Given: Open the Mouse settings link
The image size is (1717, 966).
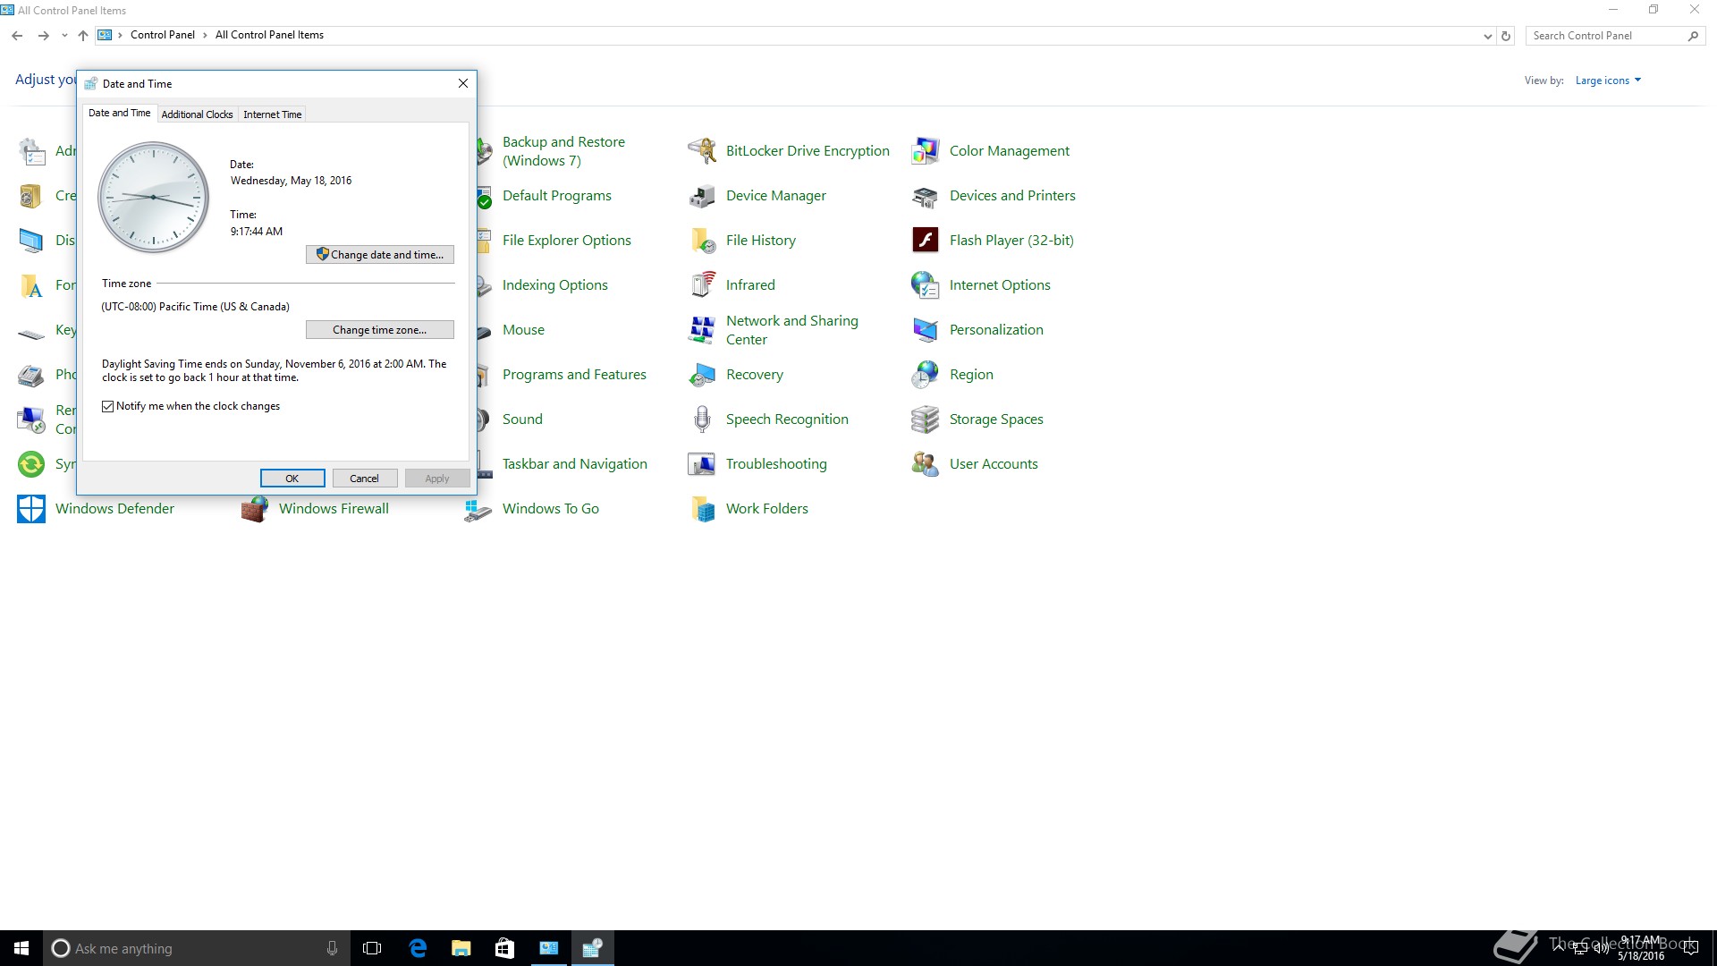Looking at the screenshot, I should coord(523,330).
